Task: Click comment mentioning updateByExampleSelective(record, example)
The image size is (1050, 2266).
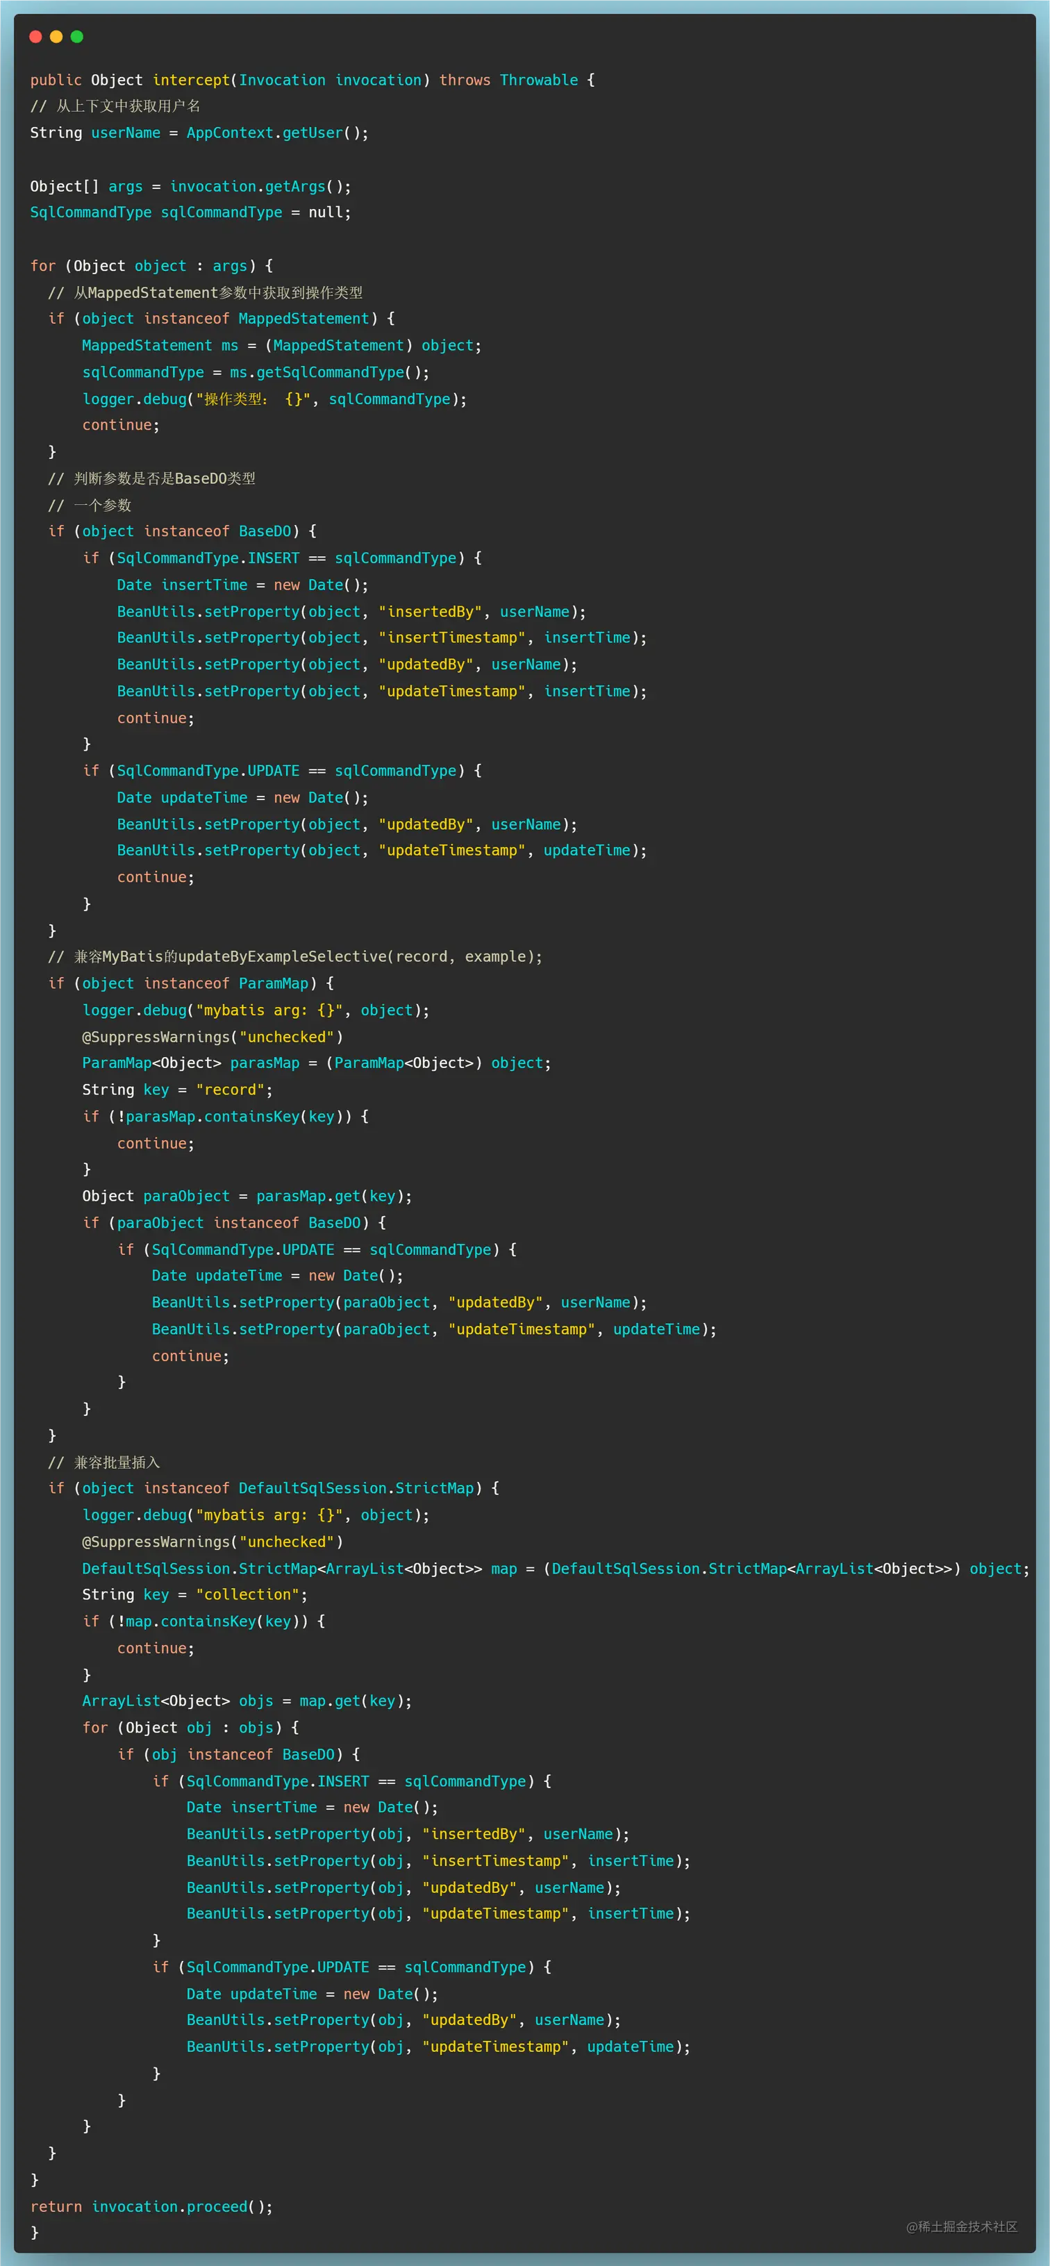Action: point(294,956)
